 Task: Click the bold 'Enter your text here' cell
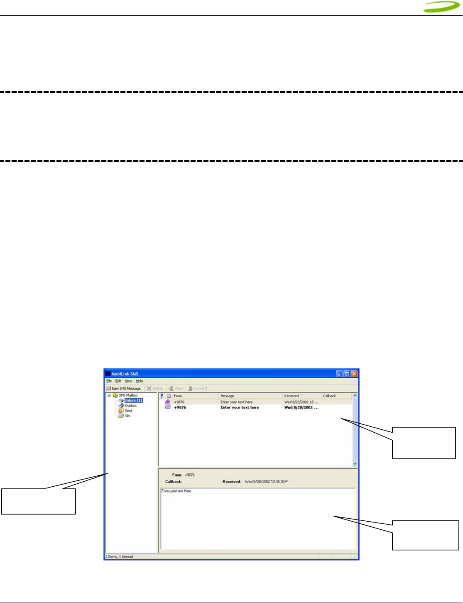240,408
